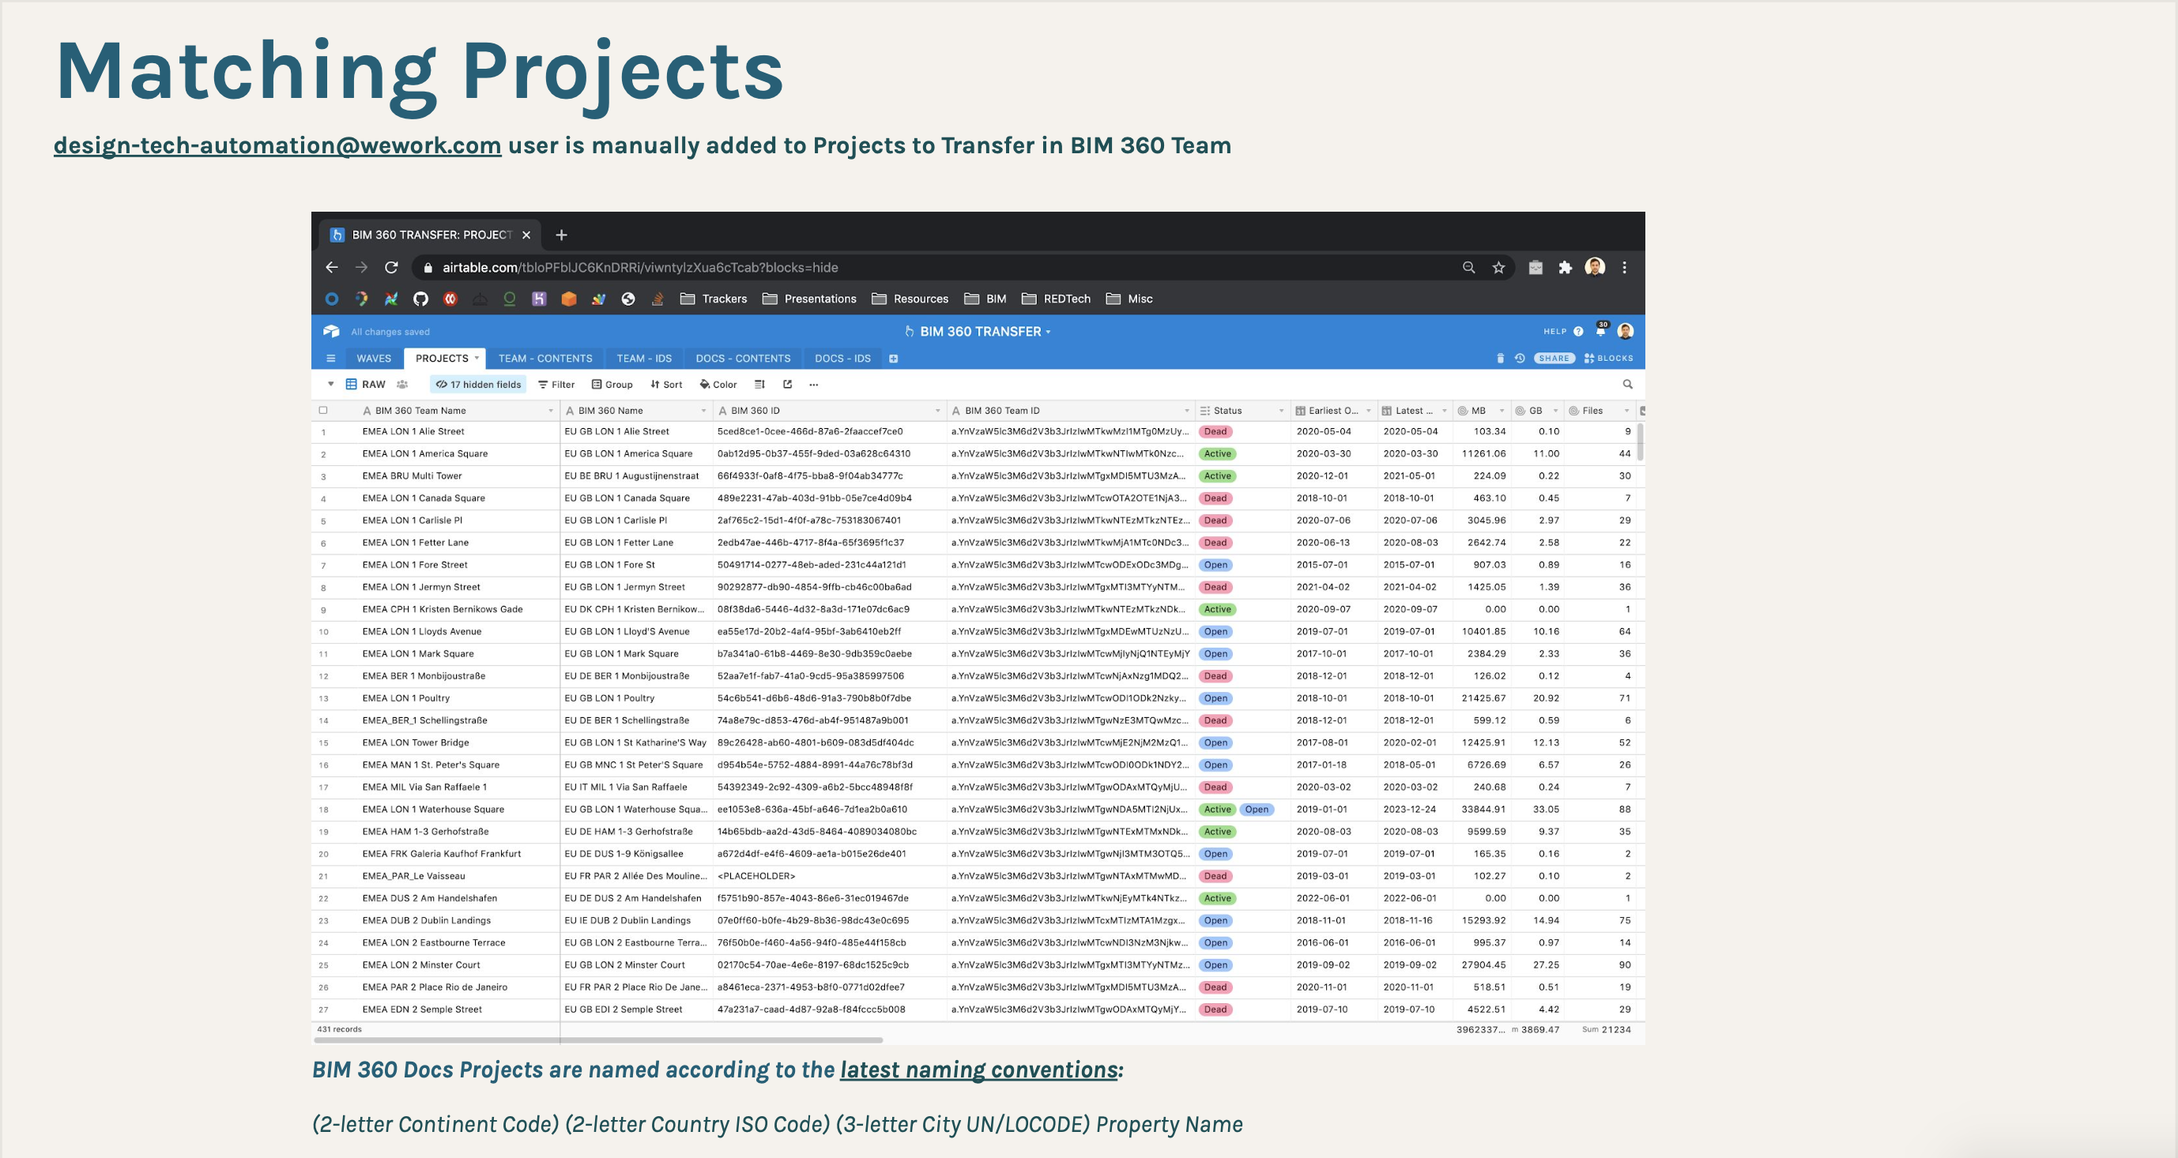Click the Help question mark icon
Image resolution: width=2178 pixels, height=1158 pixels.
coord(1577,331)
